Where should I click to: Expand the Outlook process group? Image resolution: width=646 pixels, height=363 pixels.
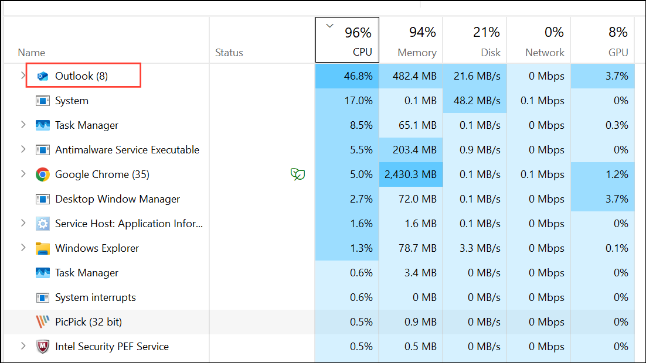pyautogui.click(x=23, y=76)
